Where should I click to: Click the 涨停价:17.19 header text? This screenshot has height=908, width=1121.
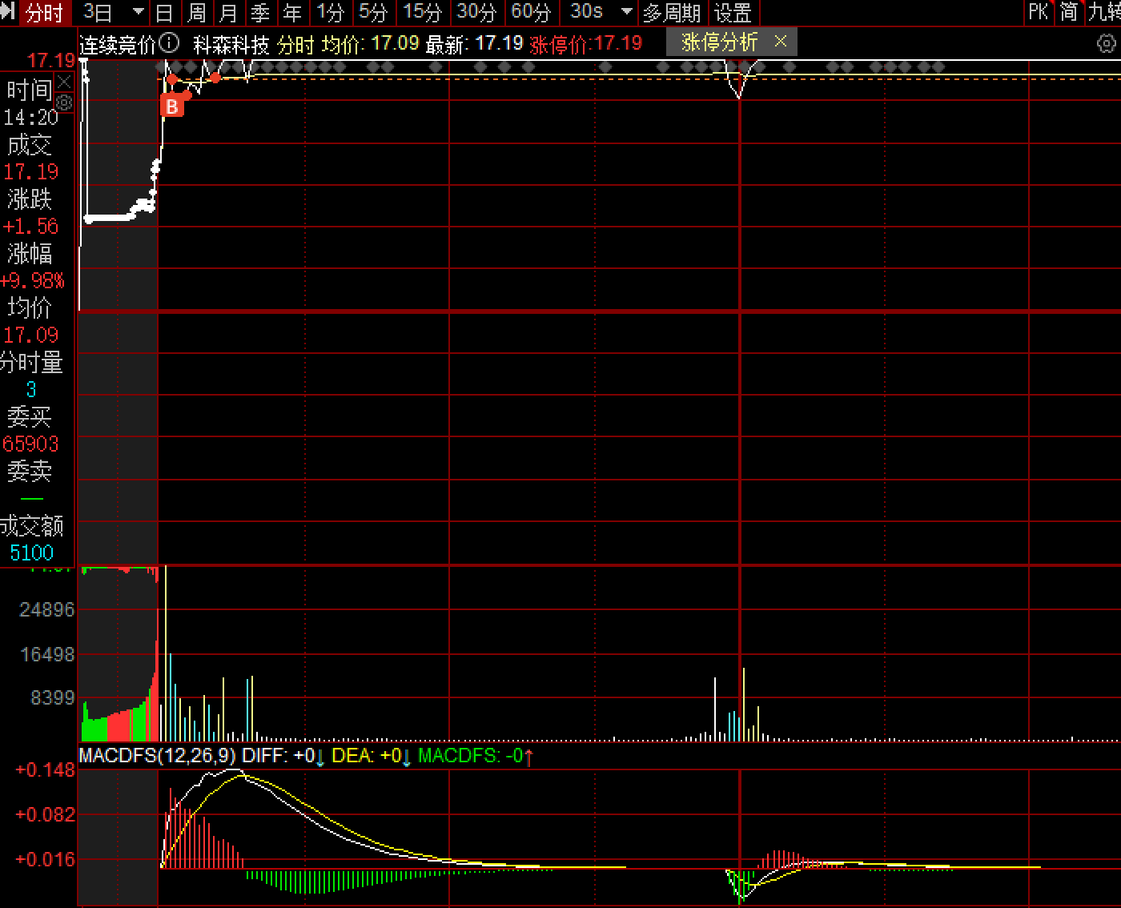pyautogui.click(x=586, y=43)
